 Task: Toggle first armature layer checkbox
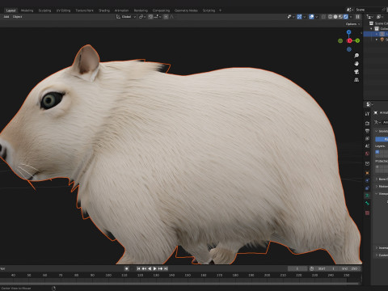point(377,152)
